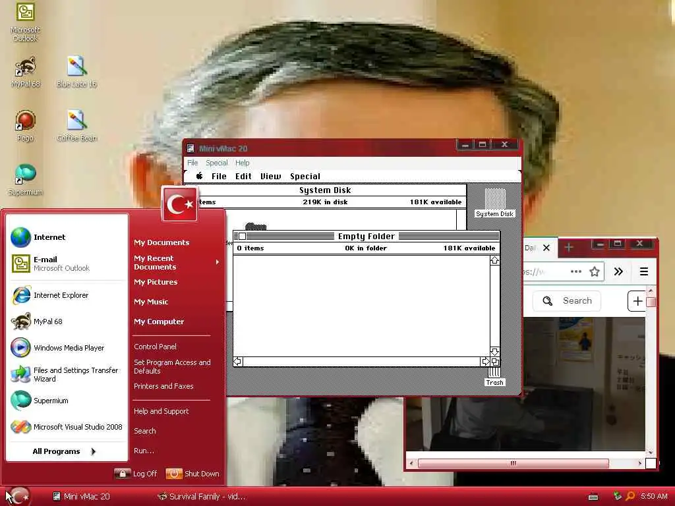Open My Documents
Screen dimensions: 675x506
pos(161,242)
